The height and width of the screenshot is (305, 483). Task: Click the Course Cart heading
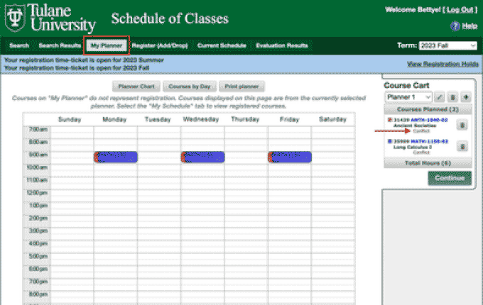(x=406, y=85)
